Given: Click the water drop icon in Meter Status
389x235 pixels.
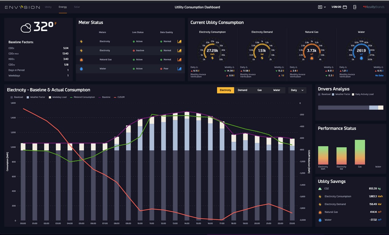Looking at the screenshot, I should tap(81, 69).
